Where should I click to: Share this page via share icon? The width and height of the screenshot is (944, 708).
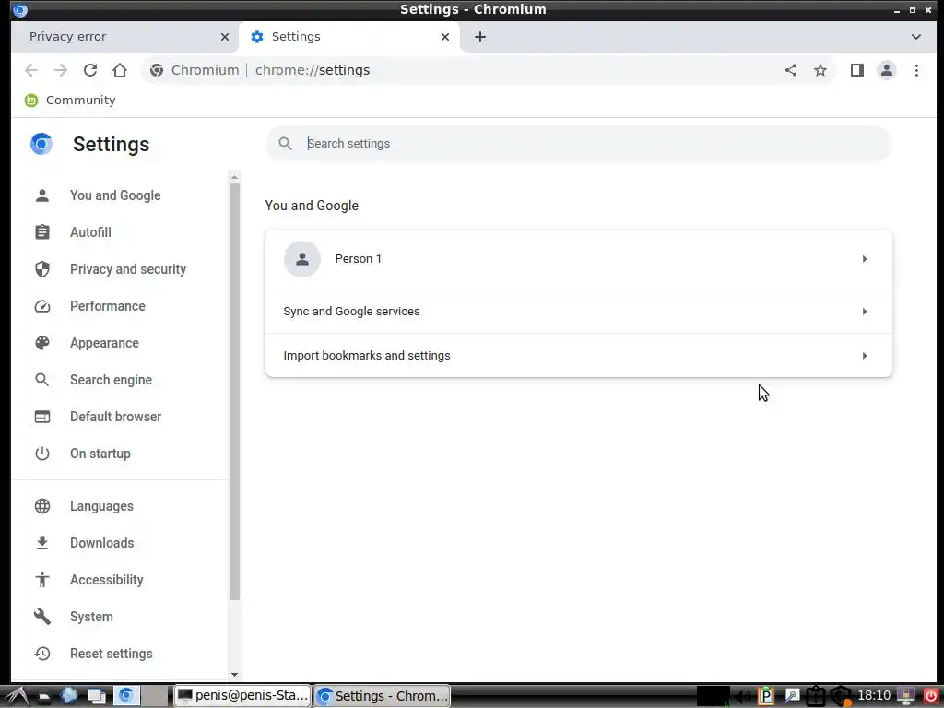coord(790,70)
